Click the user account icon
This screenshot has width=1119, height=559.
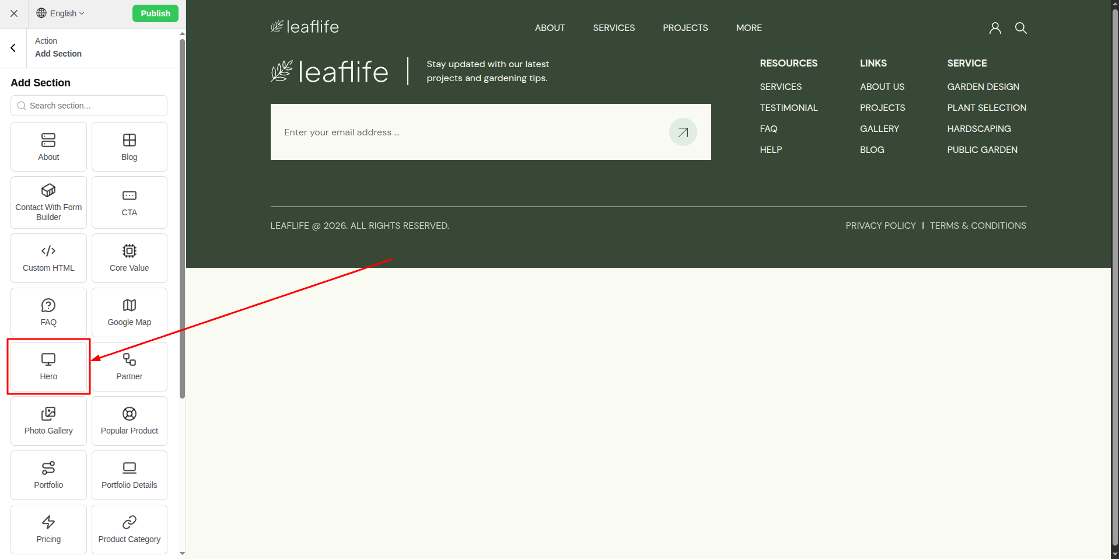click(995, 28)
